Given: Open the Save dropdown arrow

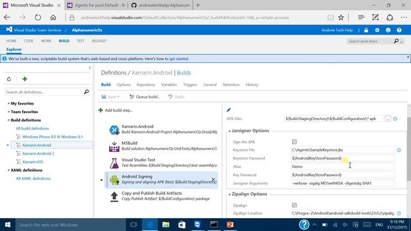Looking at the screenshot, I should (x=118, y=97).
